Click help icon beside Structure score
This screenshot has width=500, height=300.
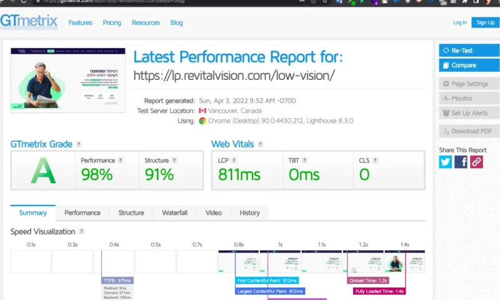pyautogui.click(x=176, y=160)
